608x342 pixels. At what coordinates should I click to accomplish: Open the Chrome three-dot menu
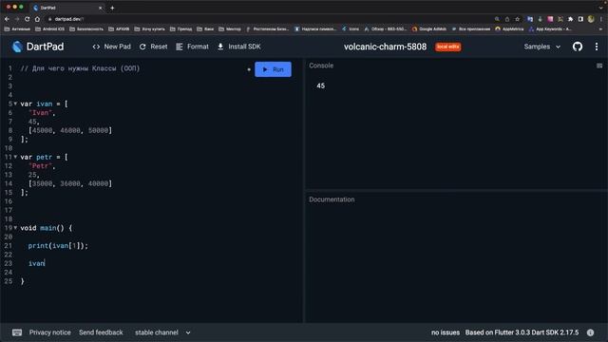(x=601, y=19)
